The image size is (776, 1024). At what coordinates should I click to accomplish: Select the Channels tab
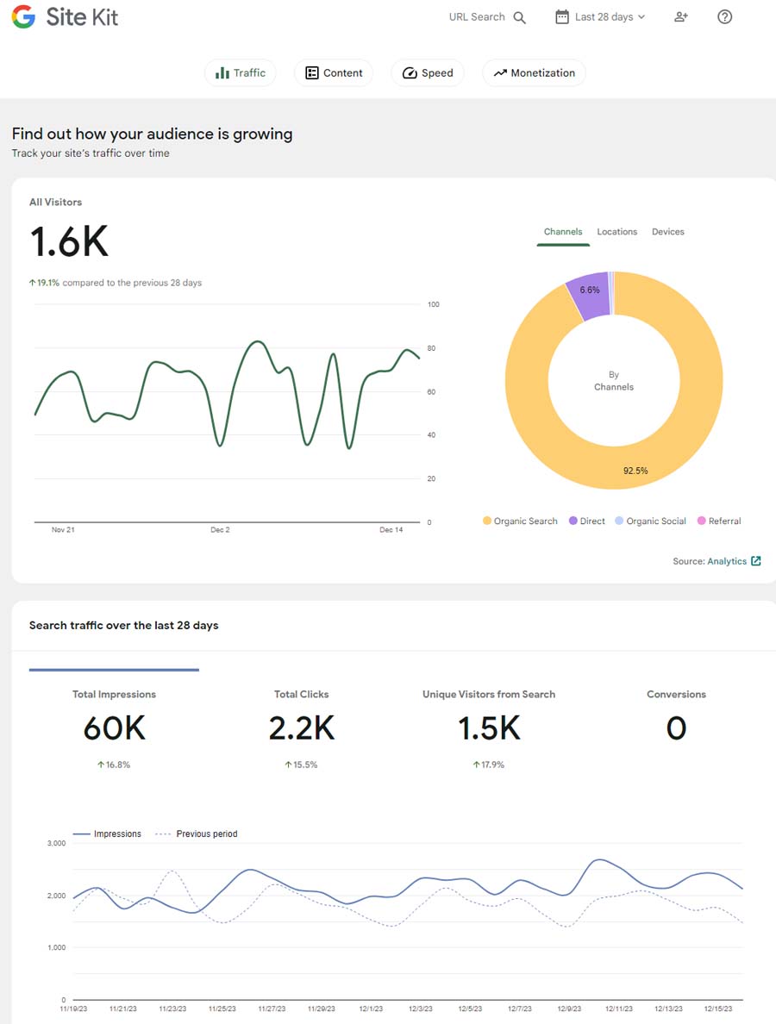pos(563,232)
